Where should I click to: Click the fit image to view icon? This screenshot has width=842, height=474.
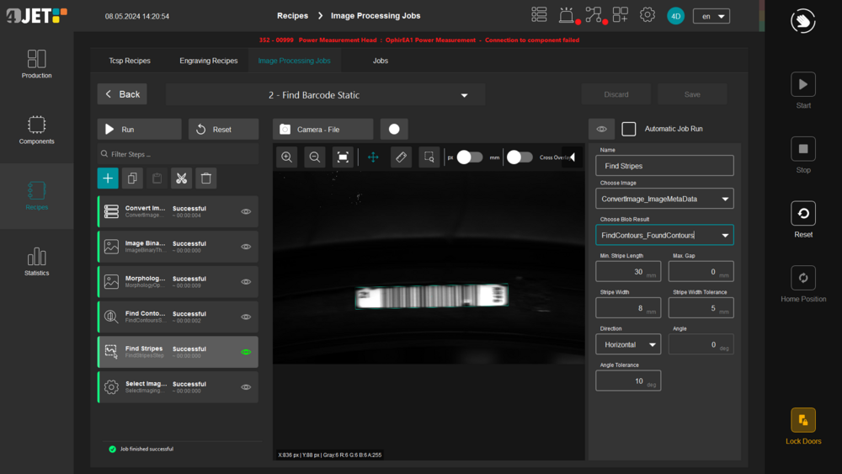[x=343, y=157]
